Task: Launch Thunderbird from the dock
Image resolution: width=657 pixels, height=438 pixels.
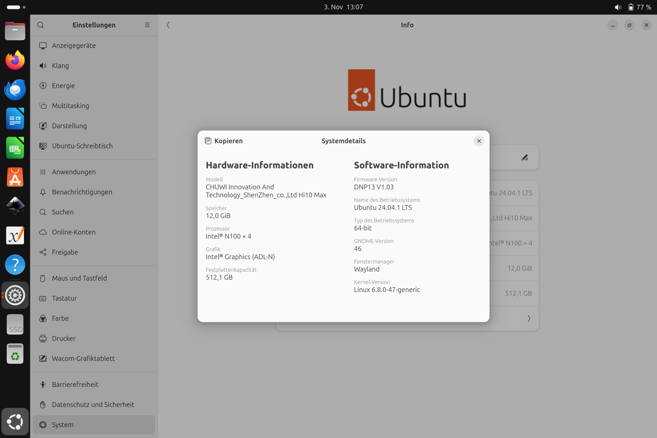Action: (15, 90)
